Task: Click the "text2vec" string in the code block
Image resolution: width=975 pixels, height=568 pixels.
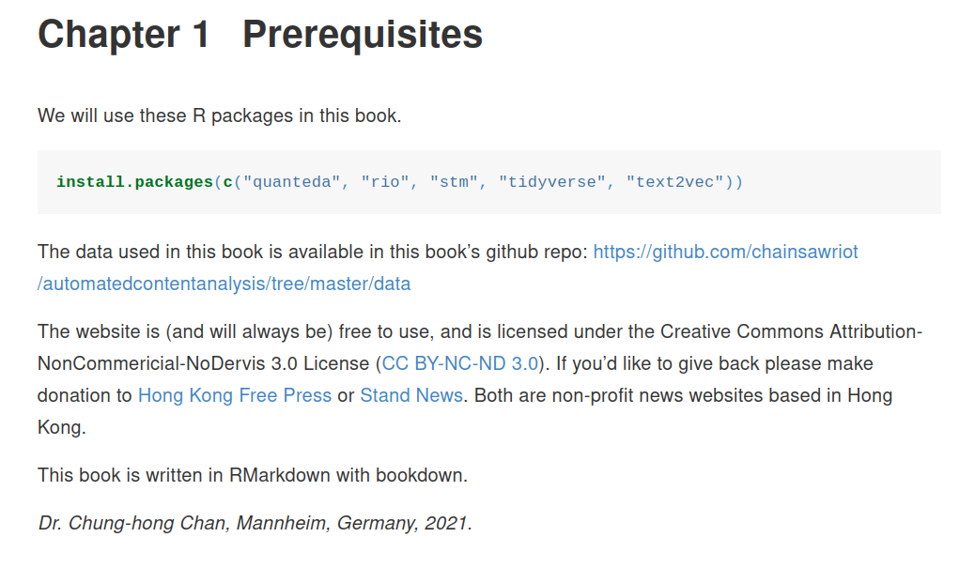Action: pyautogui.click(x=674, y=182)
